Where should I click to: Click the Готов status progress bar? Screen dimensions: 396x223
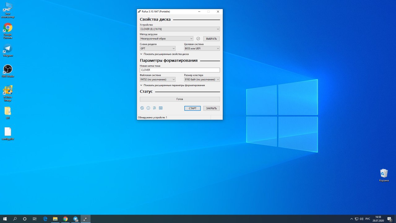tap(180, 99)
